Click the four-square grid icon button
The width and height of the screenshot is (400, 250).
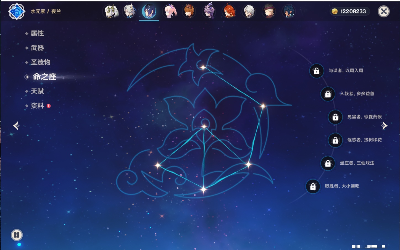coord(17,235)
